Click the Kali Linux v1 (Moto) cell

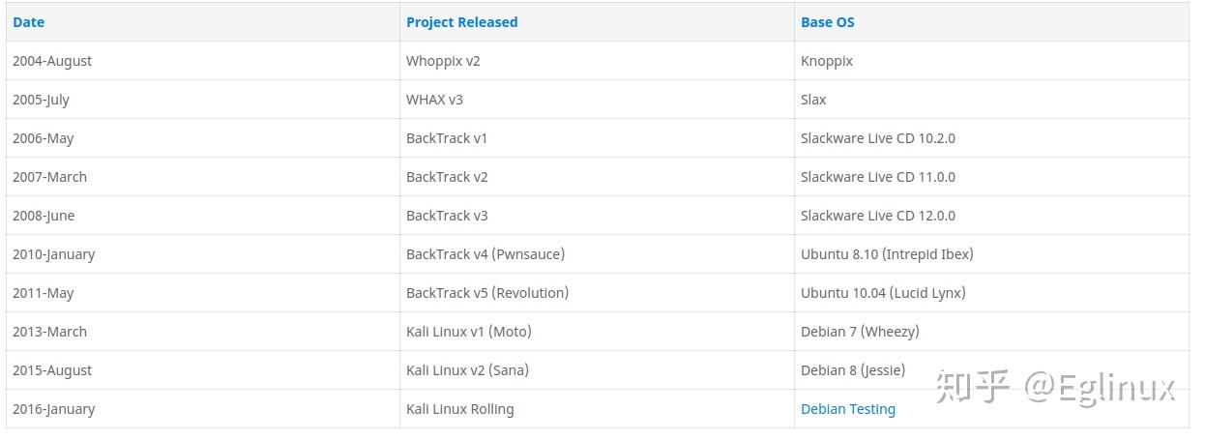point(468,332)
